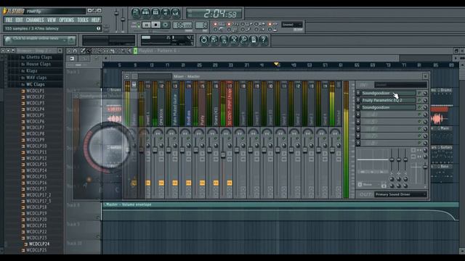The image size is (465, 261).
Task: Click orange send switch on Purity mixer track
Action: point(202,183)
